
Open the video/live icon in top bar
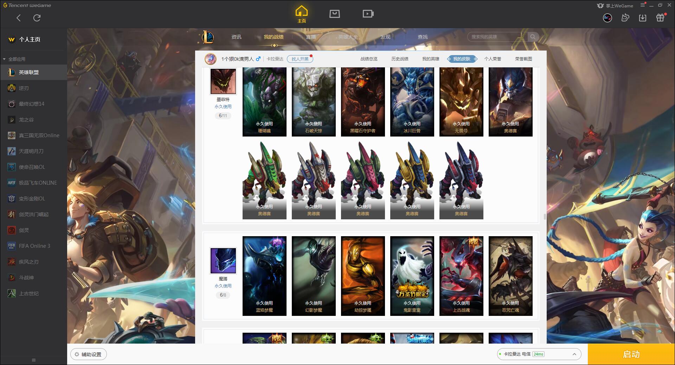coord(368,14)
